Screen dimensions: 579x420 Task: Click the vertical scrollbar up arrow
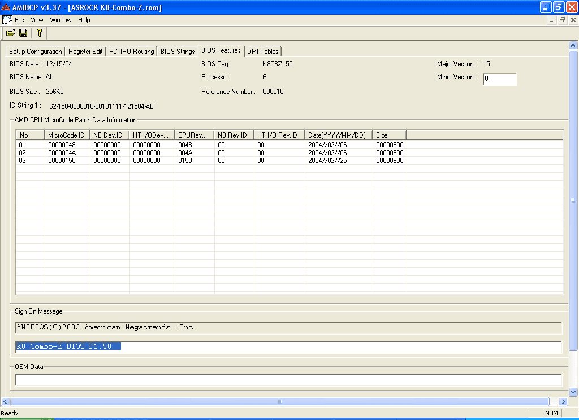573,45
